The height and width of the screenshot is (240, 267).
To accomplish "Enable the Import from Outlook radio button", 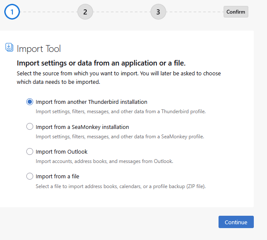I will (x=30, y=151).
